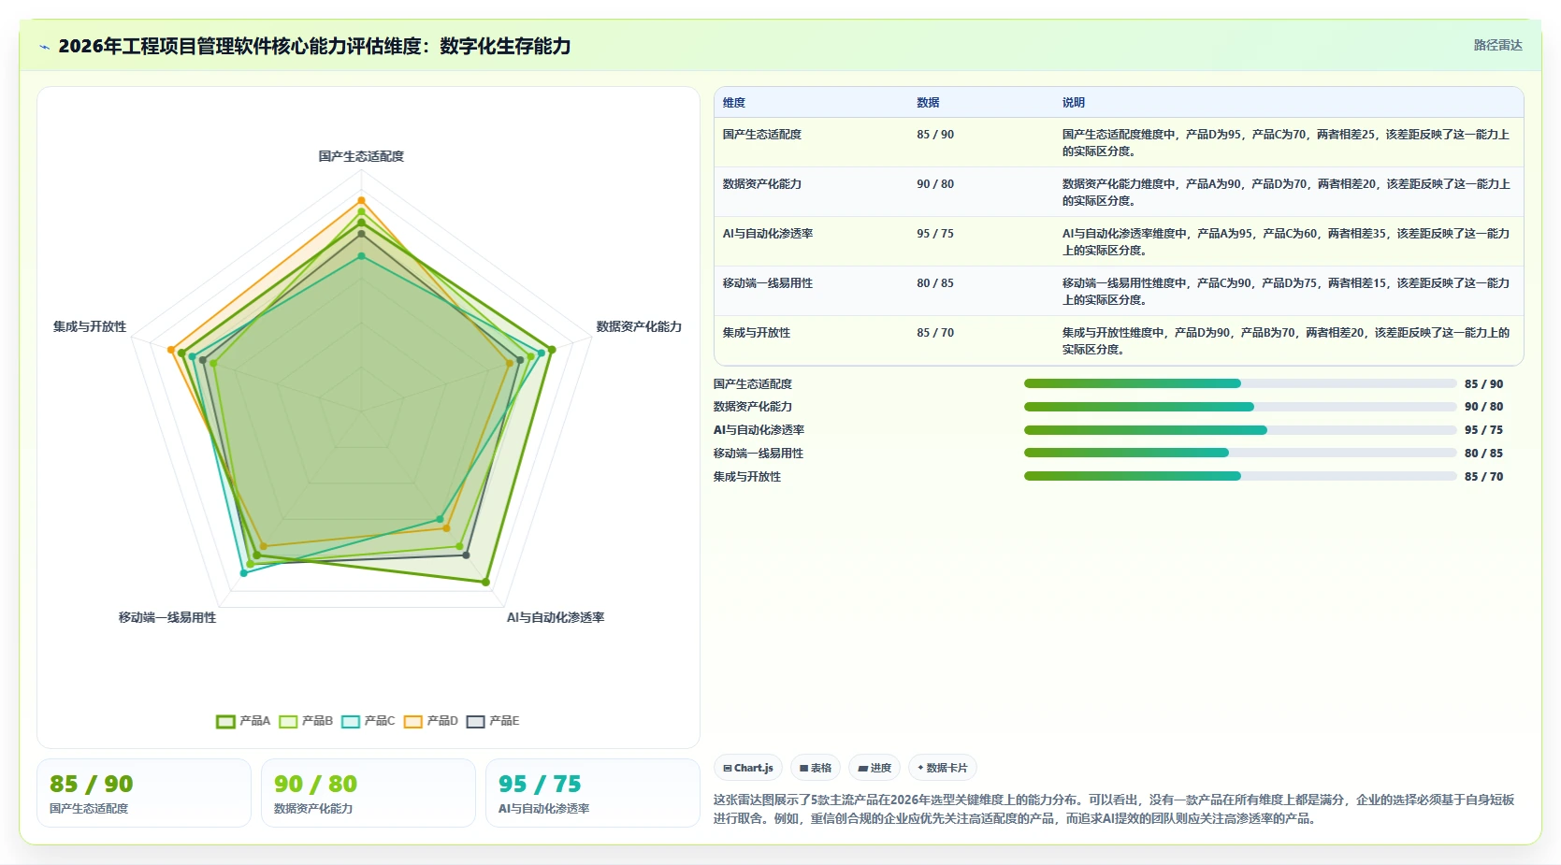Toggle the 产品B legend item

click(x=306, y=721)
